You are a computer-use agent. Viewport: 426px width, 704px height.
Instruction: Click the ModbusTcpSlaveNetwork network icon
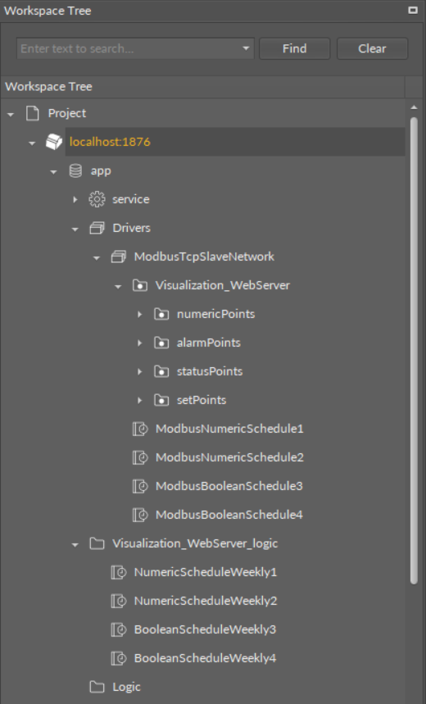pyautogui.click(x=119, y=257)
